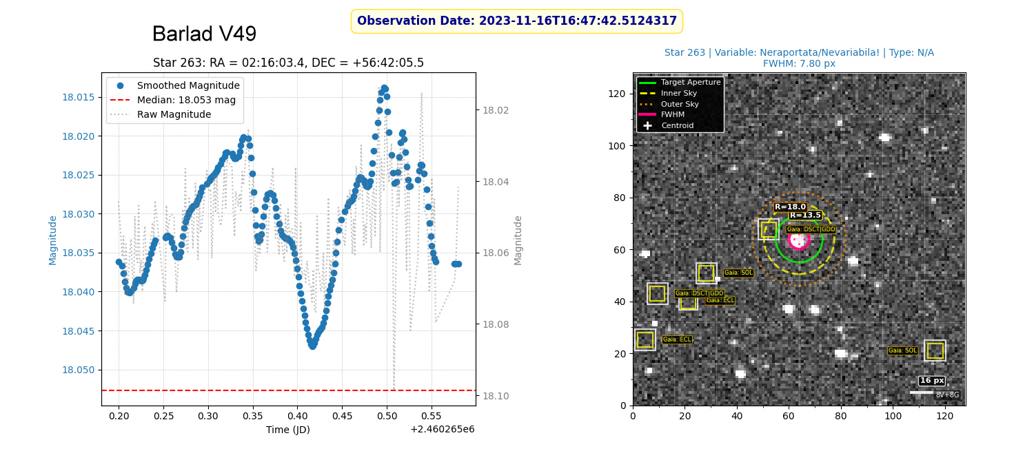
Task: Click the 8V+8G label in image corner
Action: (946, 395)
